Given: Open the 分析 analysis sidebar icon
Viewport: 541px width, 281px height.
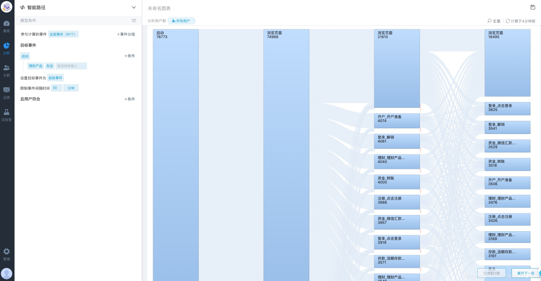Looking at the screenshot, I should pos(7,49).
